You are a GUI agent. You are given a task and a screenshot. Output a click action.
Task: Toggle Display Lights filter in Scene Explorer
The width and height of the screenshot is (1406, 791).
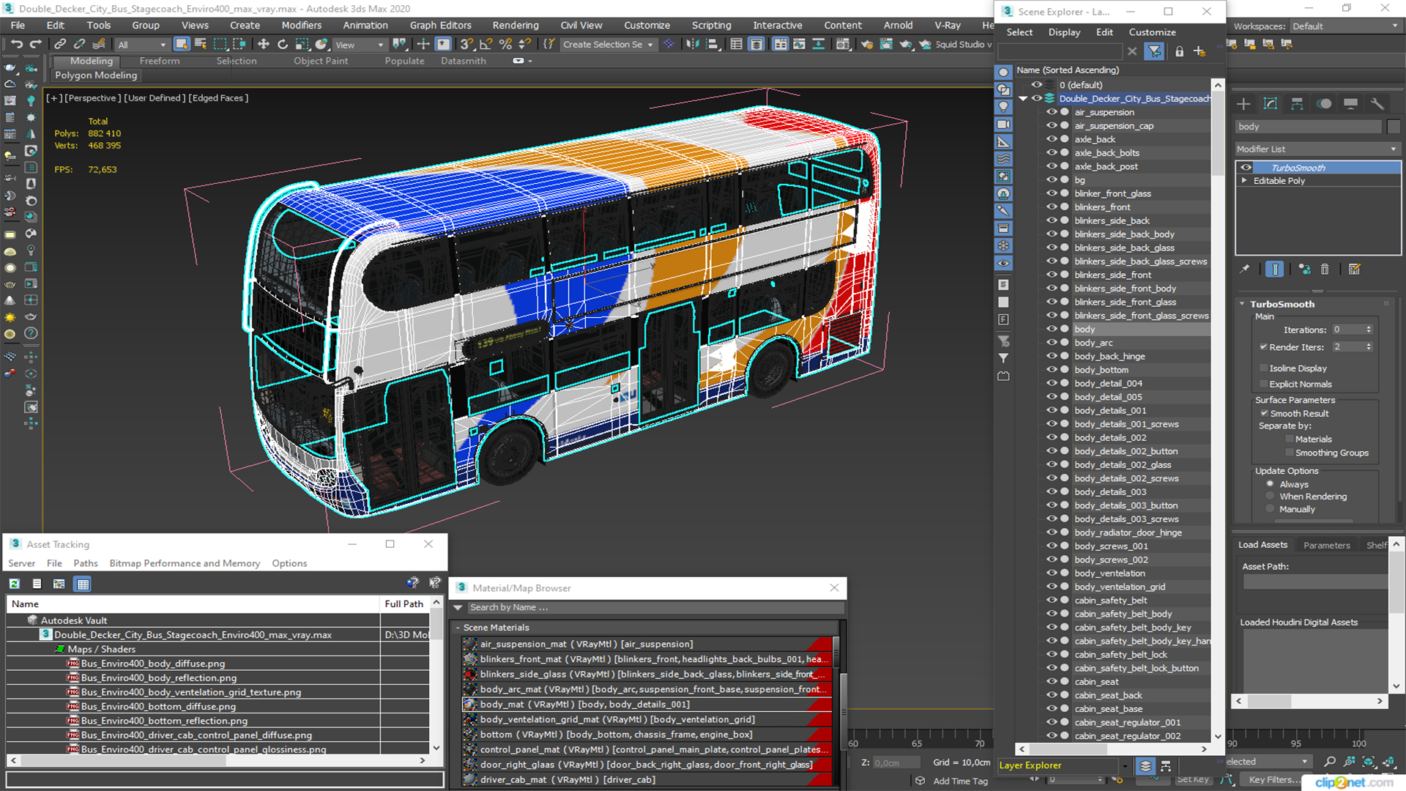[1004, 107]
